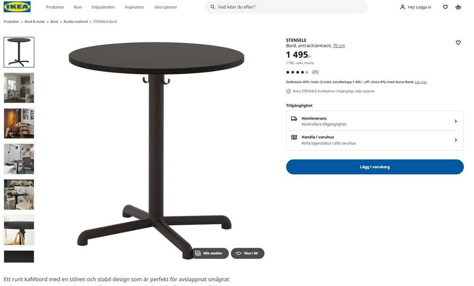Click the Hemleverans truck icon
Image resolution: width=474 pixels, height=286 pixels.
(294, 119)
